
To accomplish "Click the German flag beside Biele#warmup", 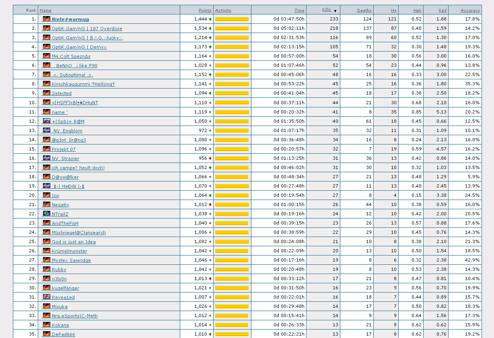I will click(47, 19).
